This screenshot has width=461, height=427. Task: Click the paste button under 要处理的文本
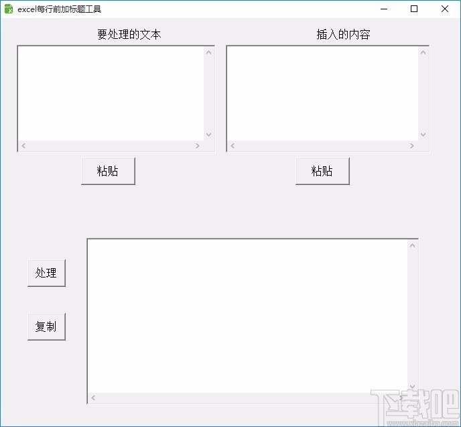coord(108,171)
